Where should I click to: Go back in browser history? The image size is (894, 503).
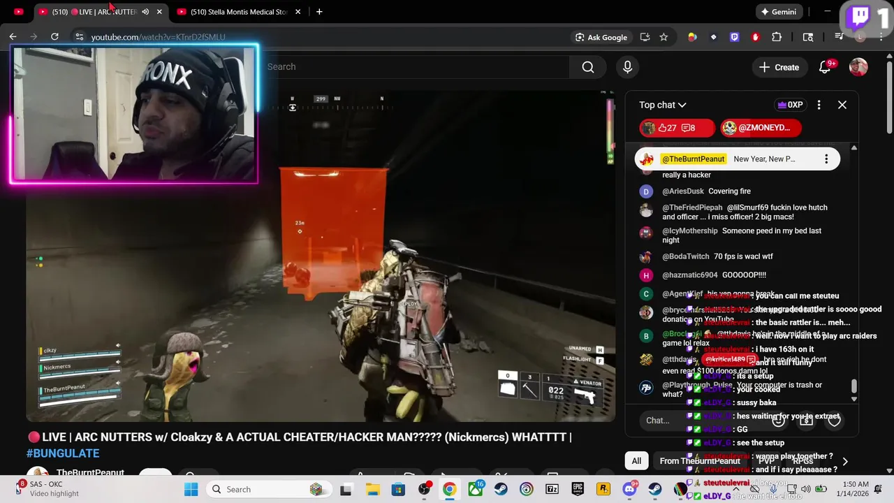pyautogui.click(x=13, y=36)
